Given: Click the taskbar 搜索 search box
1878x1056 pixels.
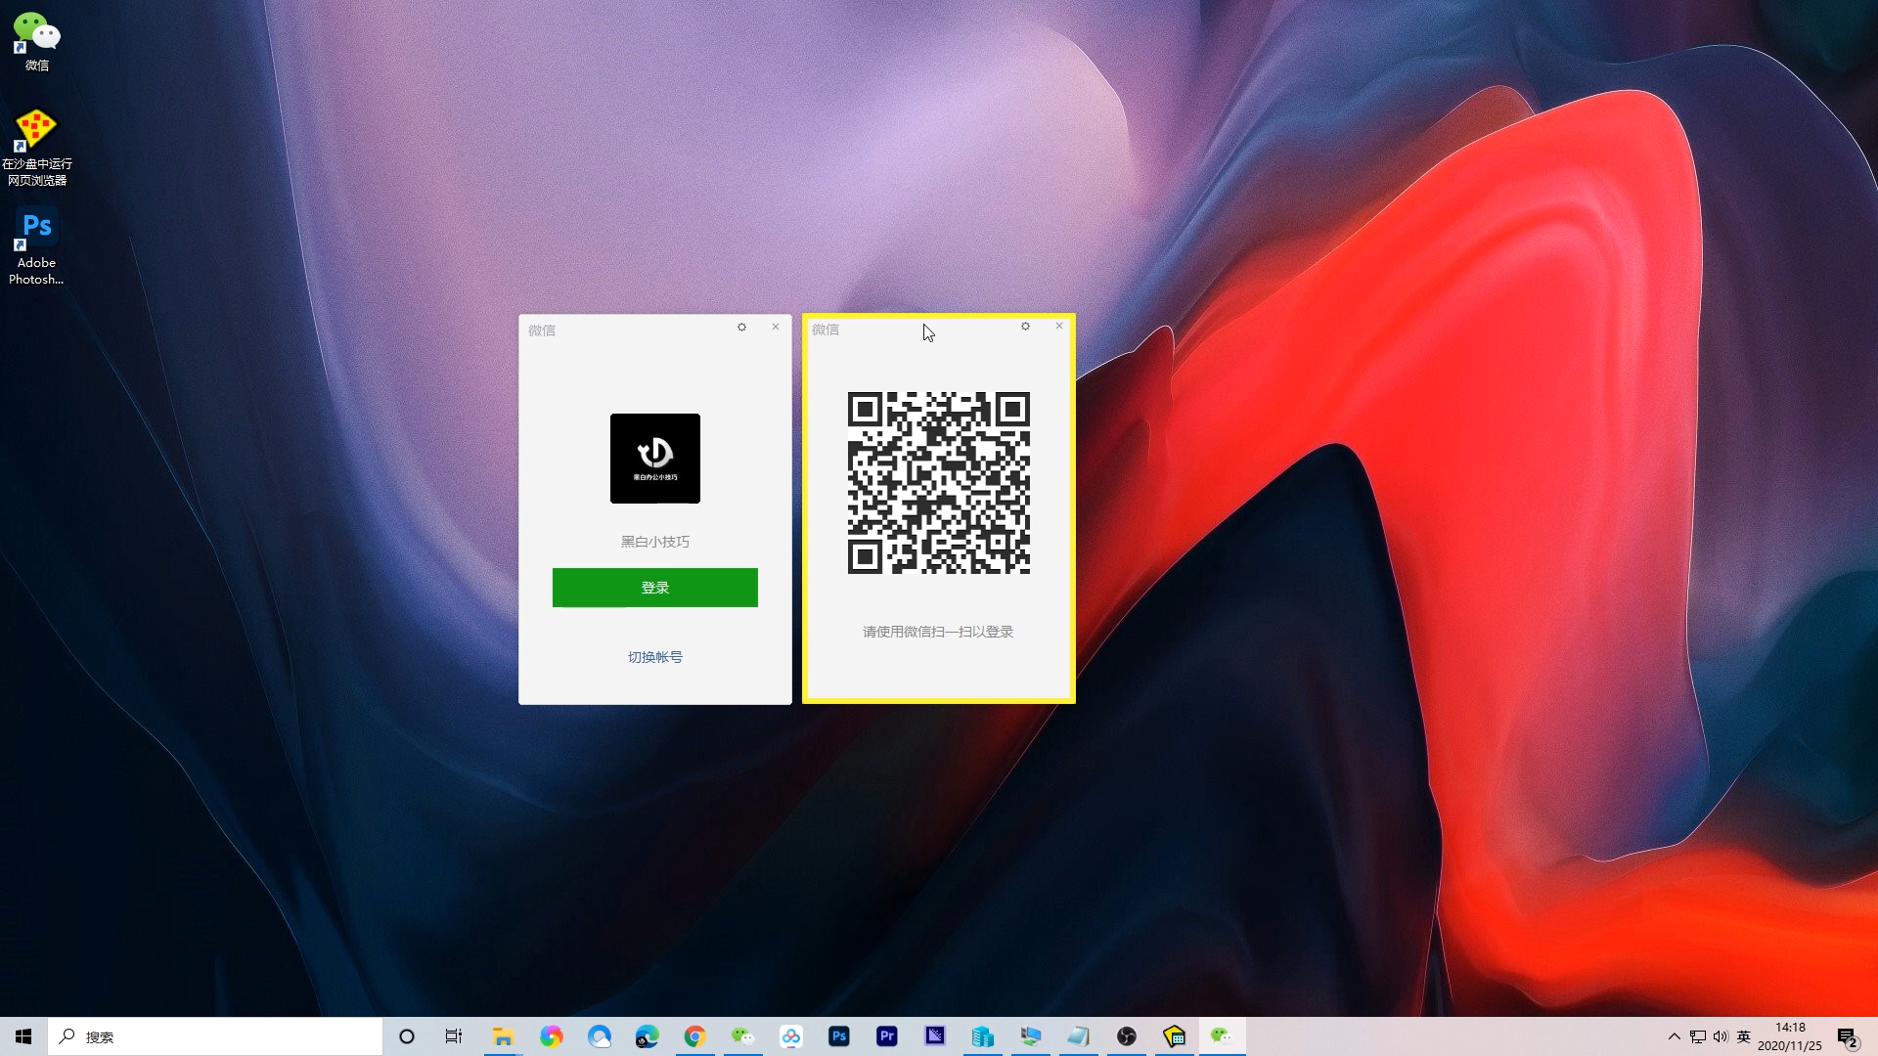Looking at the screenshot, I should [215, 1036].
